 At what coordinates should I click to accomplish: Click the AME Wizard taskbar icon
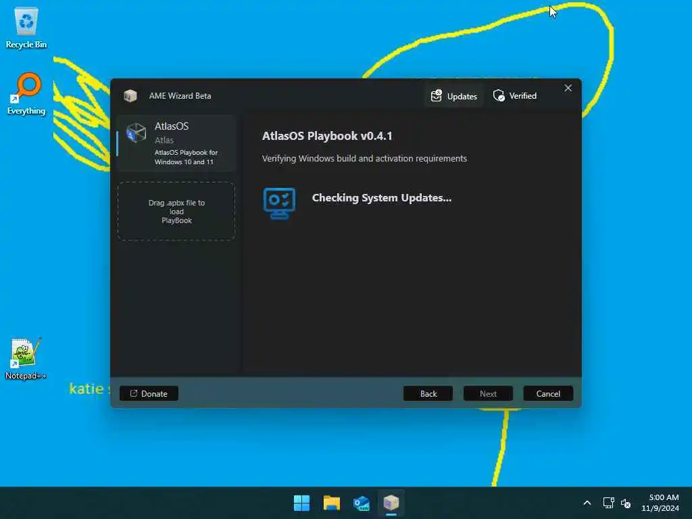[391, 503]
